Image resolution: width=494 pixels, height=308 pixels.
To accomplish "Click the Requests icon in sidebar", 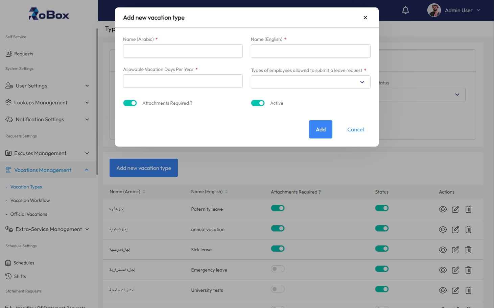I will click(x=8, y=54).
